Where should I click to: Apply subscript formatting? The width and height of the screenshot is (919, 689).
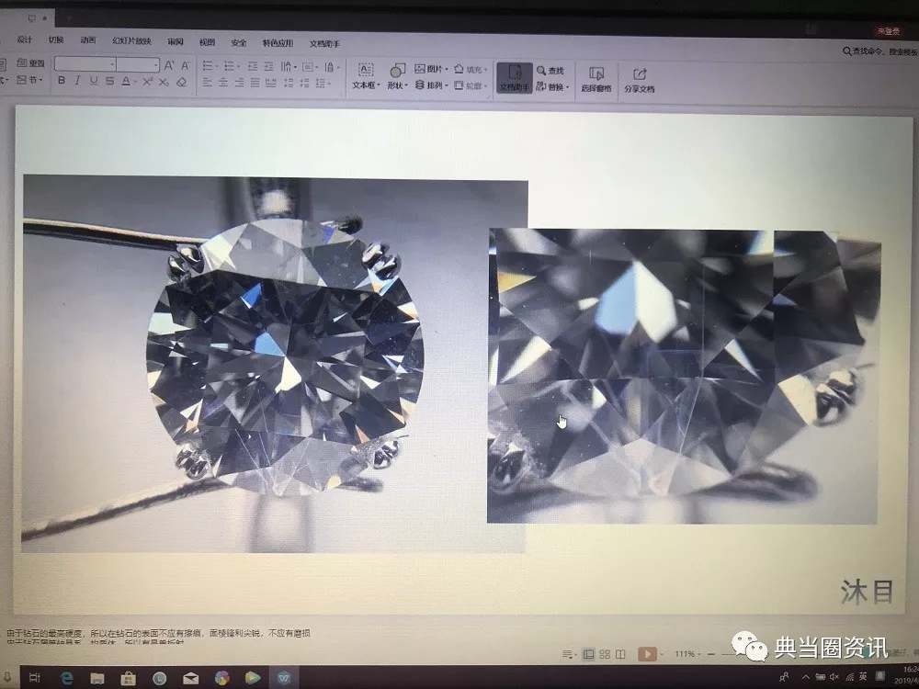(x=165, y=82)
